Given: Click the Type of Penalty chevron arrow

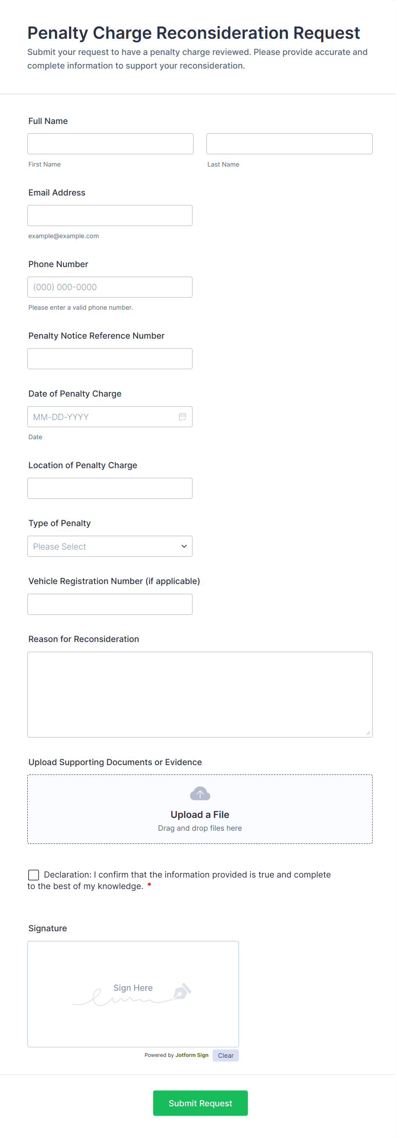Looking at the screenshot, I should pyautogui.click(x=184, y=547).
